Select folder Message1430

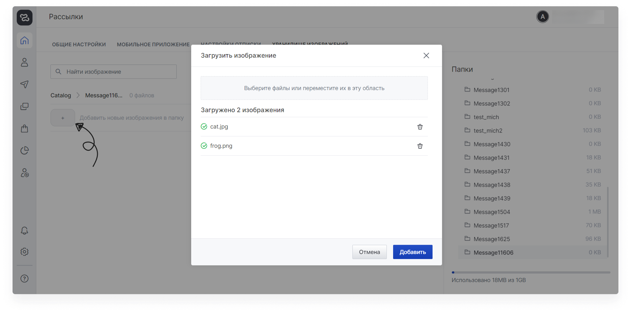tap(533, 144)
